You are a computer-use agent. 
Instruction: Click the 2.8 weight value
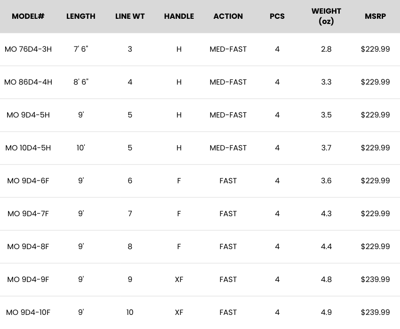[x=326, y=49]
